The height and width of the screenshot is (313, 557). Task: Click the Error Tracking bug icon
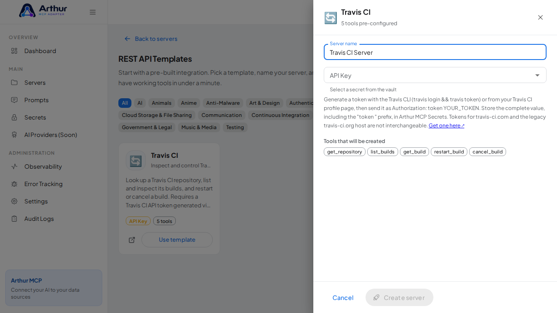click(x=14, y=184)
